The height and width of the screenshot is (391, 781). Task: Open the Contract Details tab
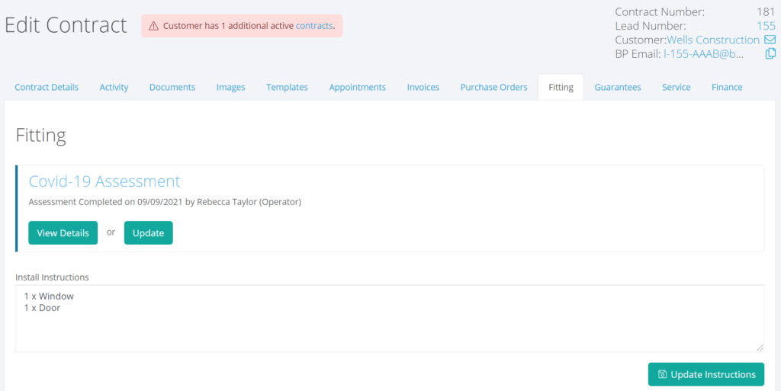(47, 88)
